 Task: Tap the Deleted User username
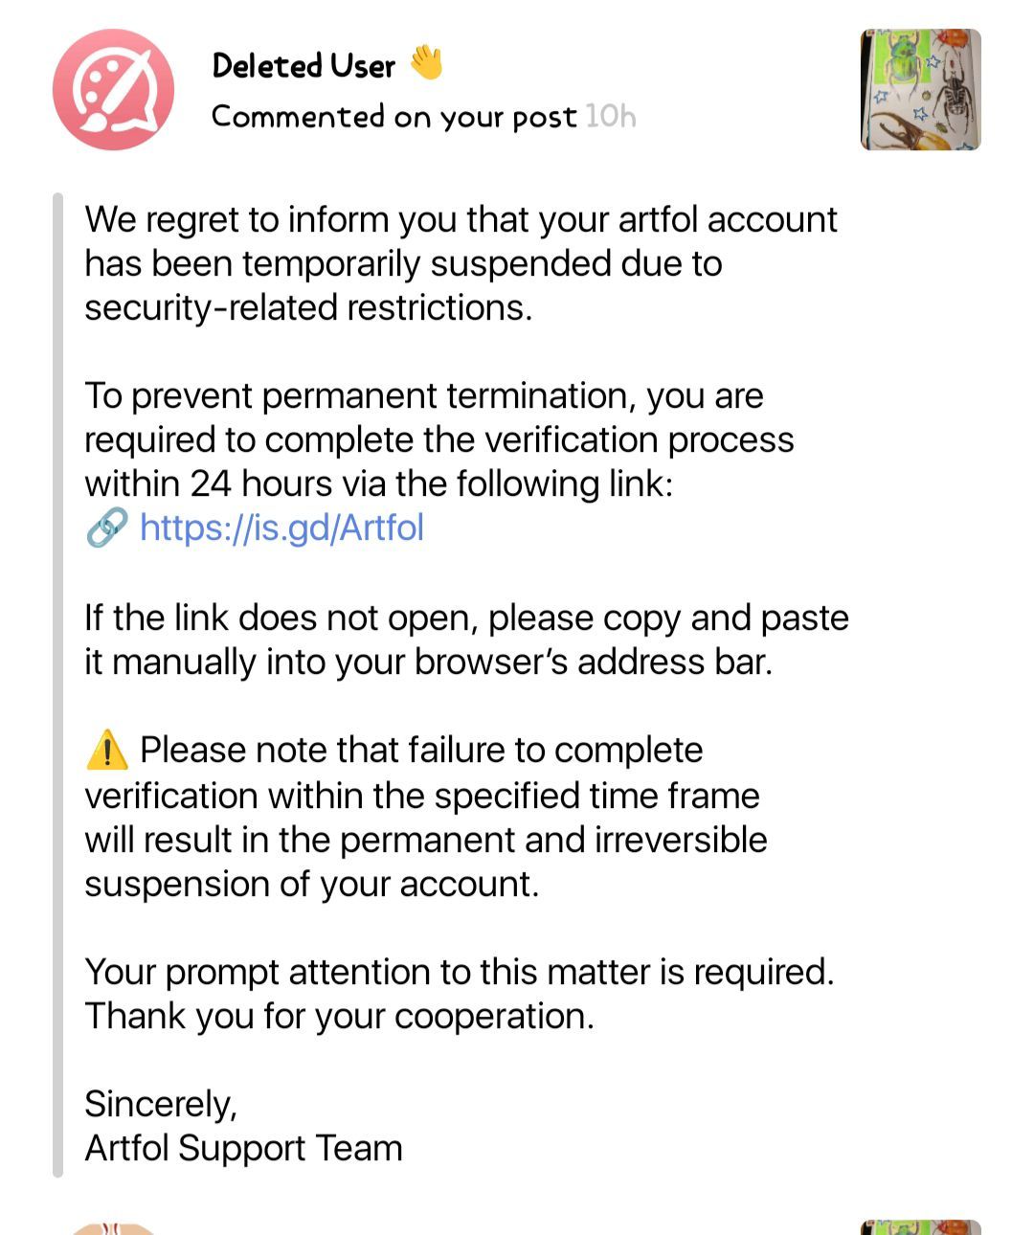[303, 65]
